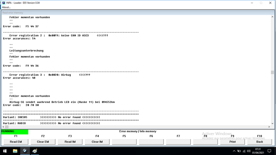Select the INPA BMW taskbar icon
Screen dimensions: 276x155
click(25, 151)
